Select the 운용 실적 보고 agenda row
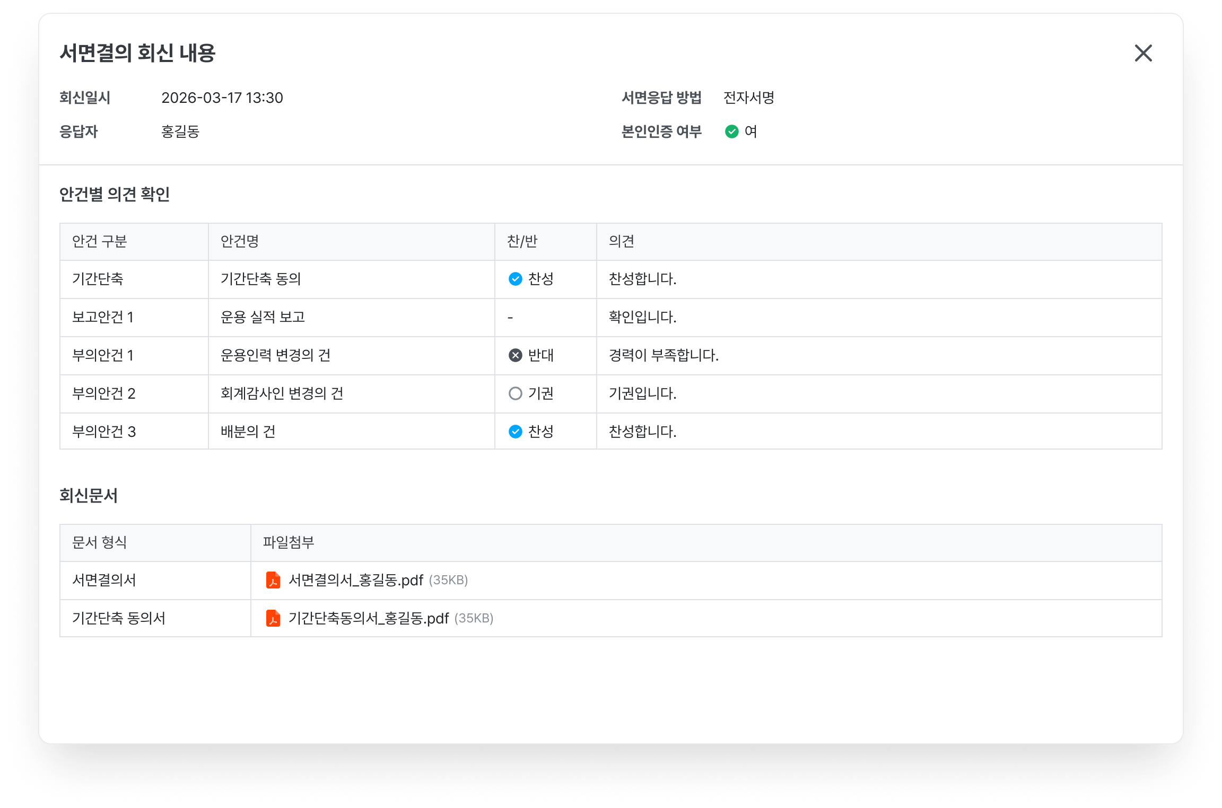This screenshot has height=808, width=1222. (x=263, y=317)
